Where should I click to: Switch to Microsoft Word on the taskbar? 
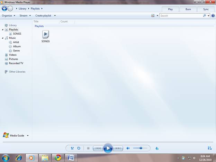(71, 158)
